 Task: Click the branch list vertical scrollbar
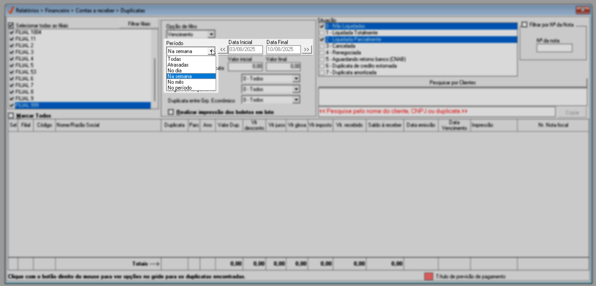(155, 69)
